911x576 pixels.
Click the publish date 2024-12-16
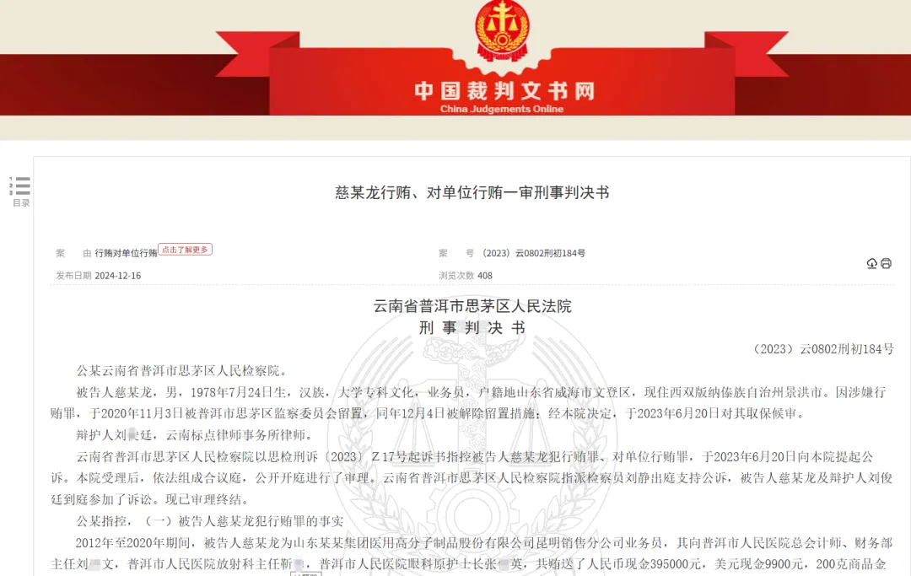tap(118, 276)
